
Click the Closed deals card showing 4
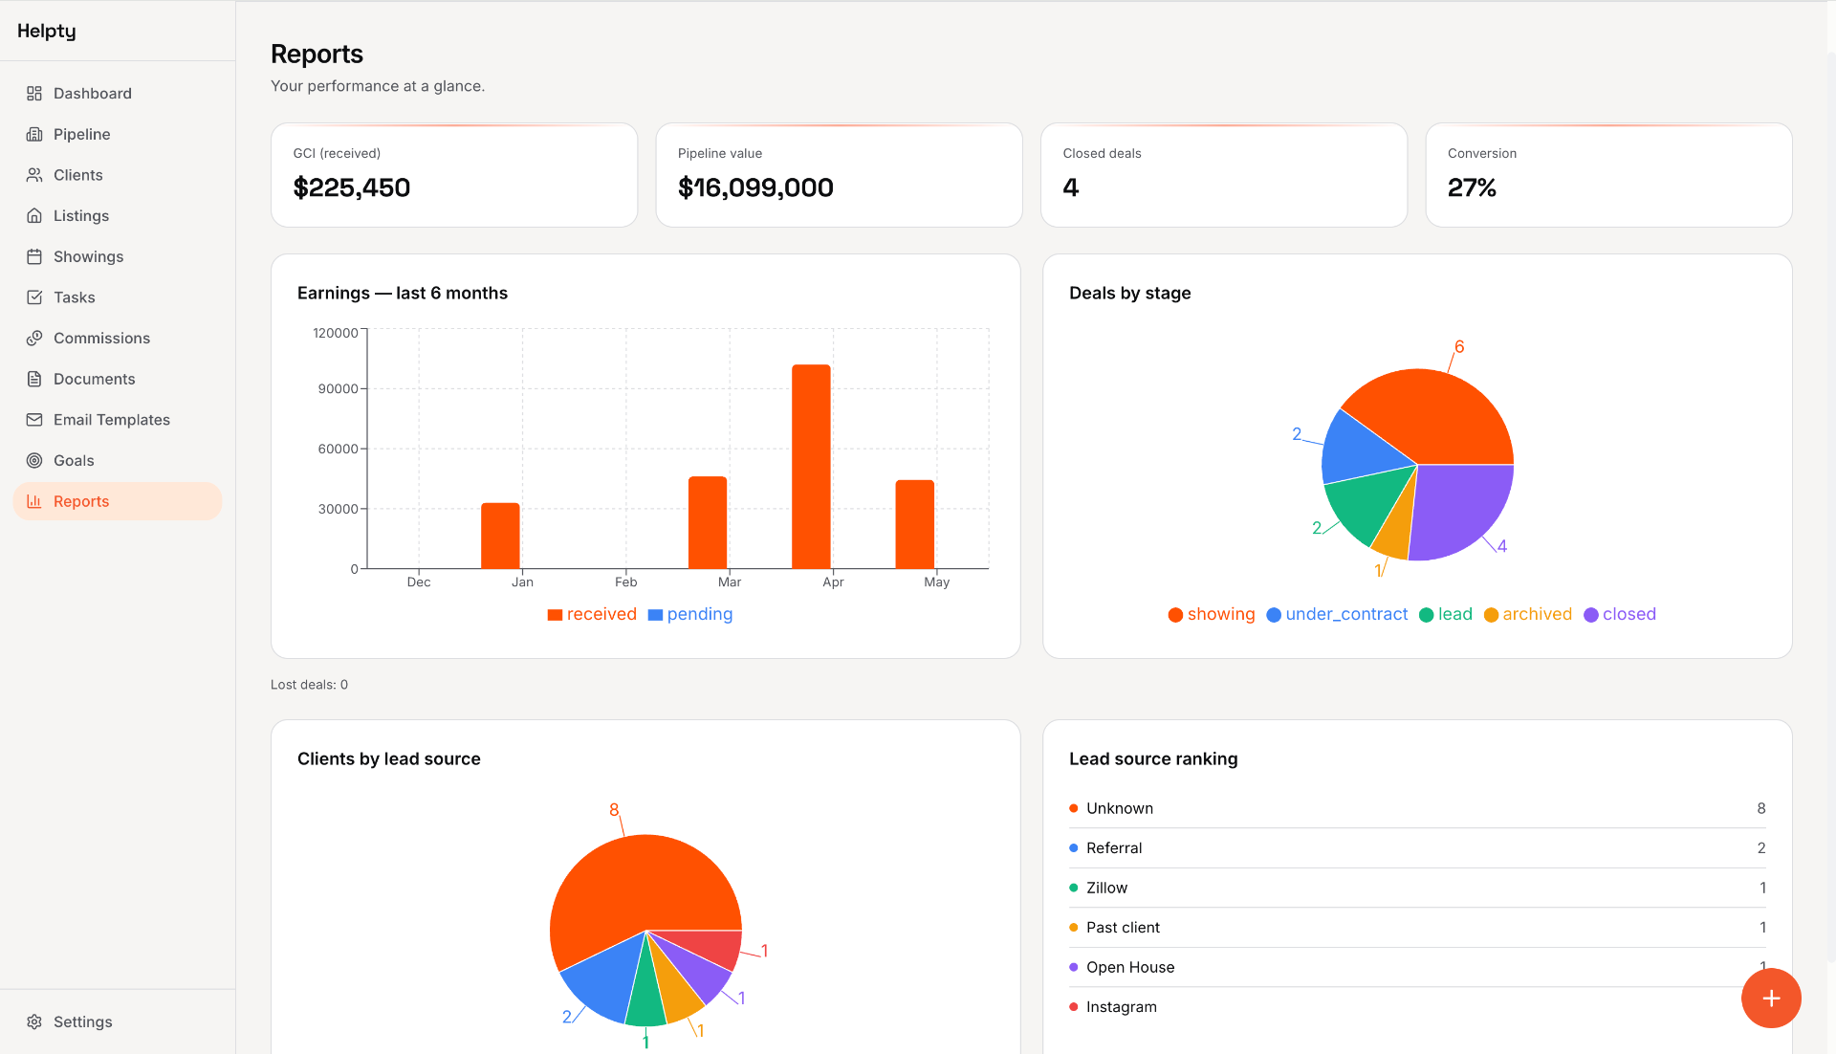(x=1224, y=175)
